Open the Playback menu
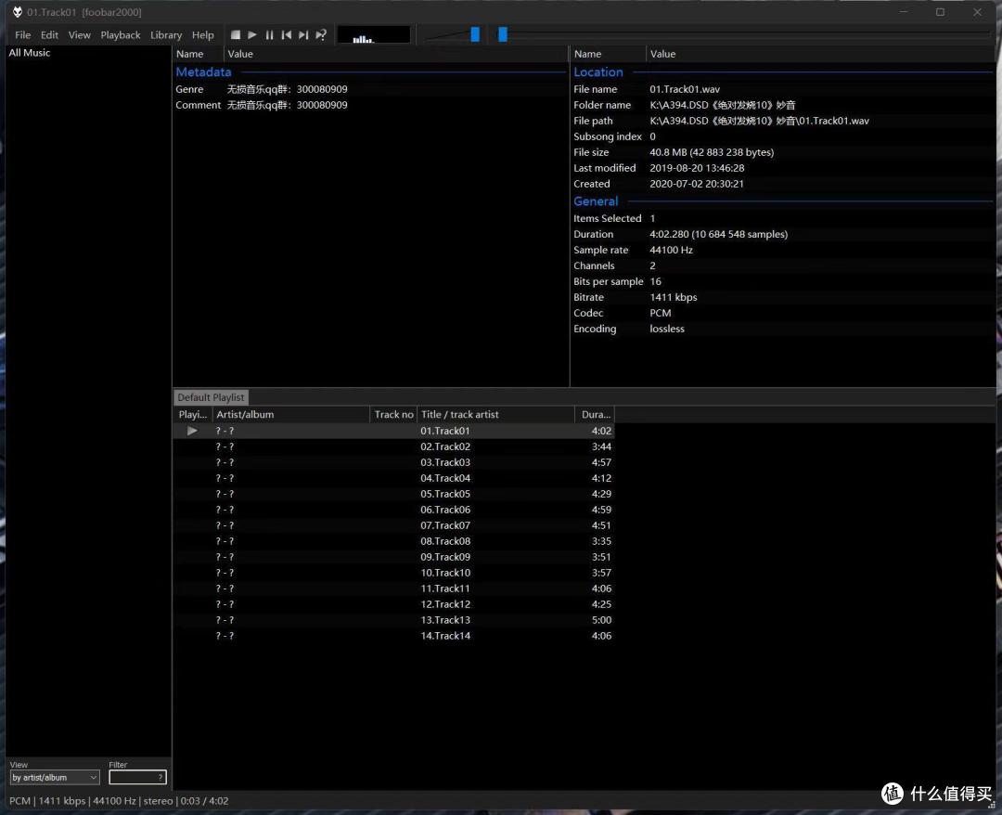Screen dimensions: 1002x815 coord(120,35)
